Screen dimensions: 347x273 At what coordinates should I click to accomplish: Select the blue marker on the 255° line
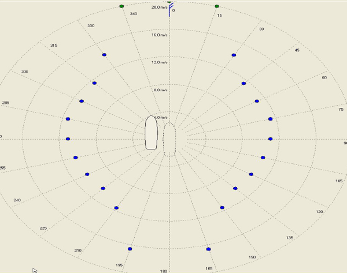[x=75, y=158]
